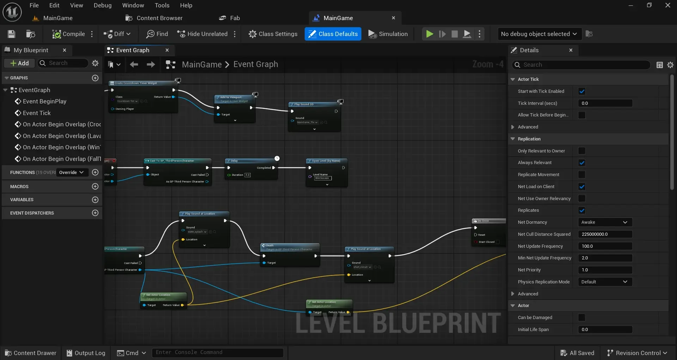Toggle the Replicates checkbox

coord(582,210)
